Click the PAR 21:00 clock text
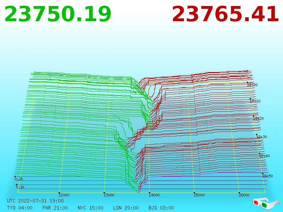Screen dimensions: 283x212 pos(55,208)
